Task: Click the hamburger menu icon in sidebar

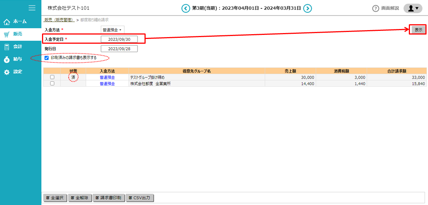Action: coord(32,8)
